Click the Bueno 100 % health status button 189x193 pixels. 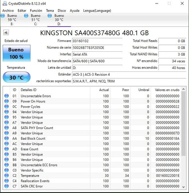pos(17,53)
